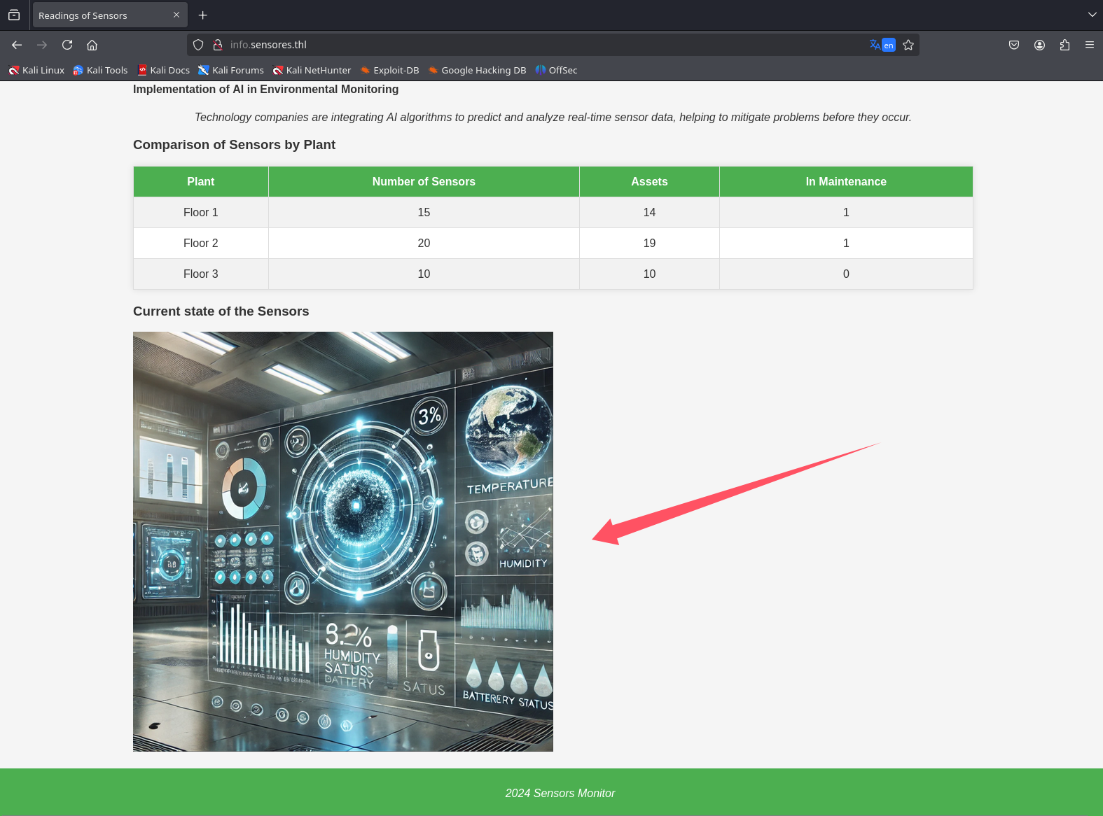This screenshot has width=1103, height=816.
Task: Open a new tab with plus button
Action: [203, 15]
